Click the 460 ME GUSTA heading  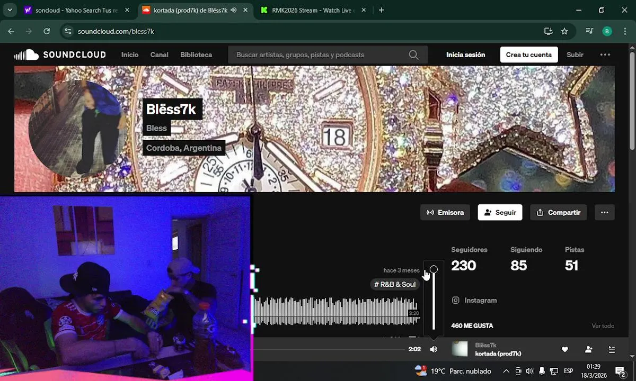point(472,326)
